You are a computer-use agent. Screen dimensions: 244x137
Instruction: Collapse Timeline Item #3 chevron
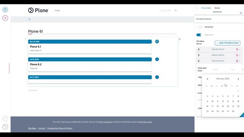tap(240, 61)
